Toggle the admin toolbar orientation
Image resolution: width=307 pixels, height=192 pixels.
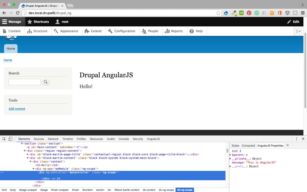(x=299, y=31)
